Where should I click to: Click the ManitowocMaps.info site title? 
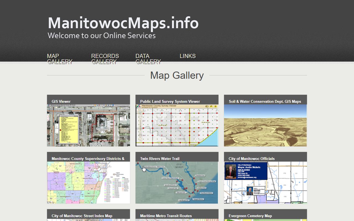tap(123, 23)
